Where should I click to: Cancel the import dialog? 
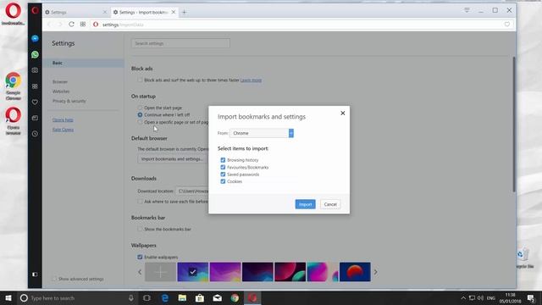point(330,204)
